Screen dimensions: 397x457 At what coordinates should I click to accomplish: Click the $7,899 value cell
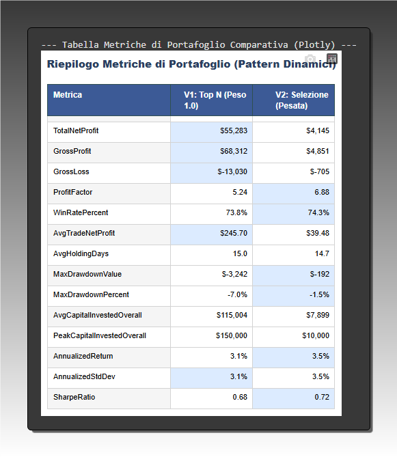coord(293,317)
